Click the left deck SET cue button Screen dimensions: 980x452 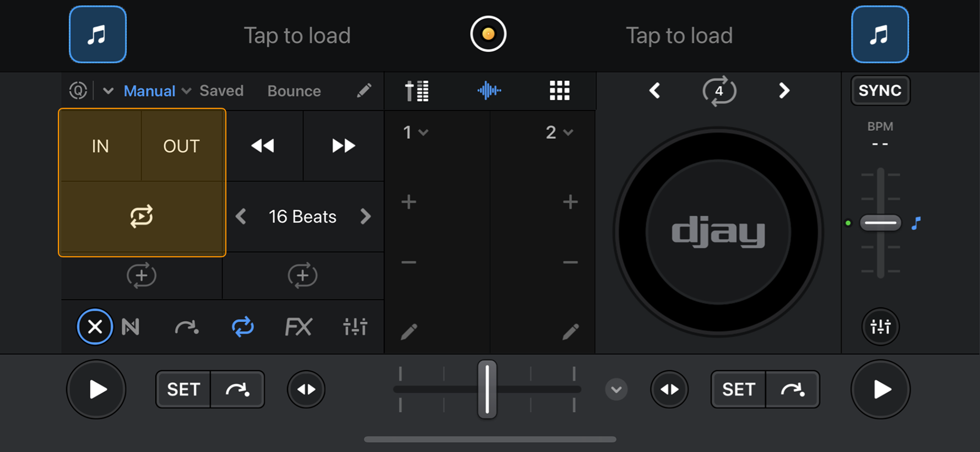[183, 389]
